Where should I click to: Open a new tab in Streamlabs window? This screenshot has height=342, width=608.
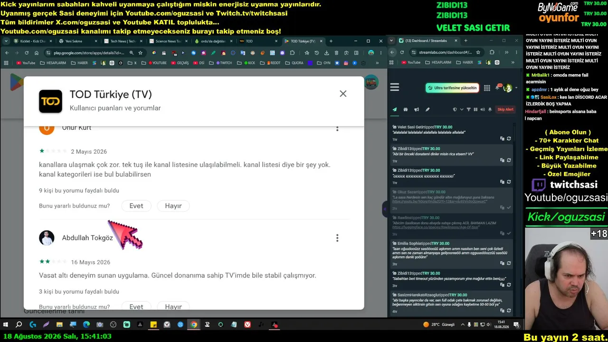465,41
